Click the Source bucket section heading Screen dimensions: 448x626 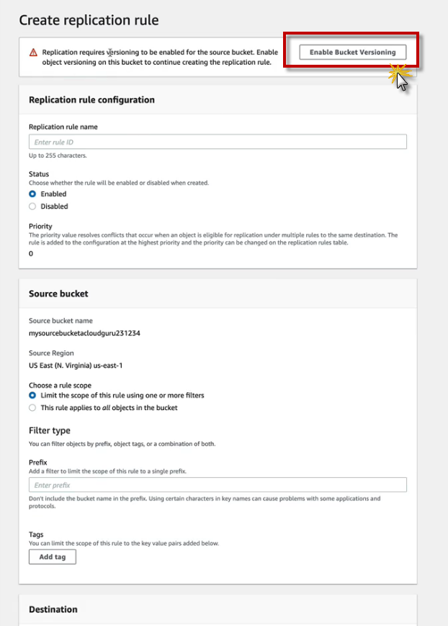[58, 294]
